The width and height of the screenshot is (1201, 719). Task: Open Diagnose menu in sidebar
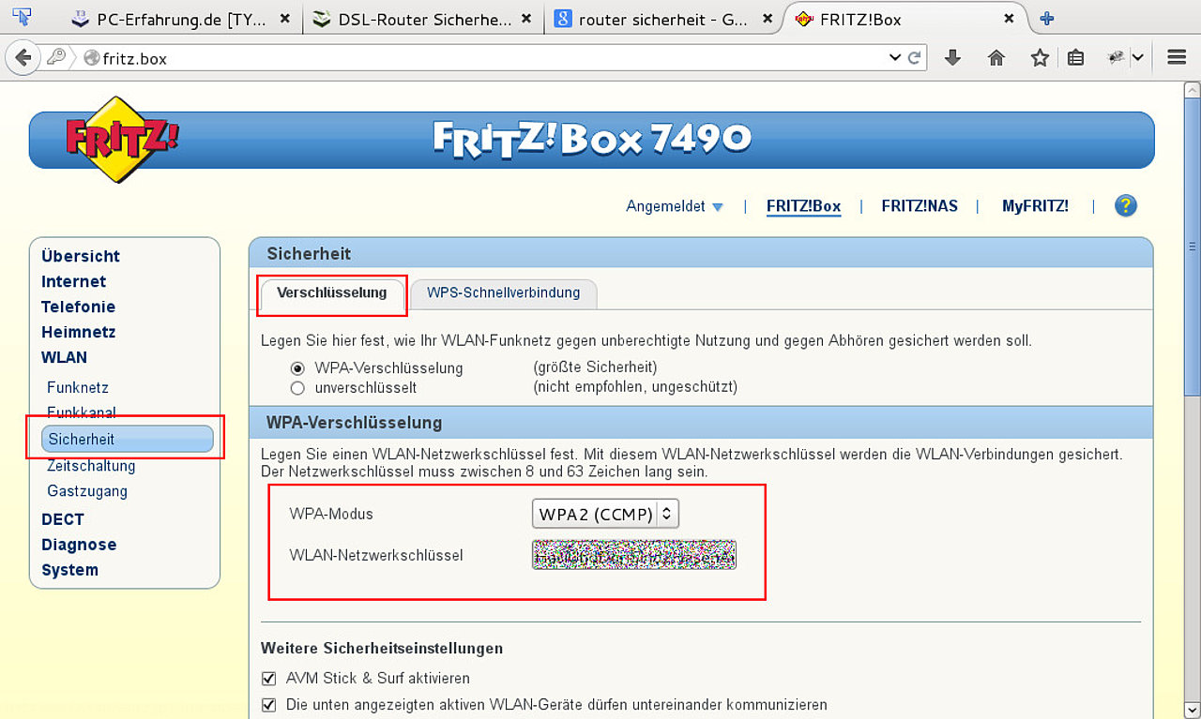pos(79,545)
